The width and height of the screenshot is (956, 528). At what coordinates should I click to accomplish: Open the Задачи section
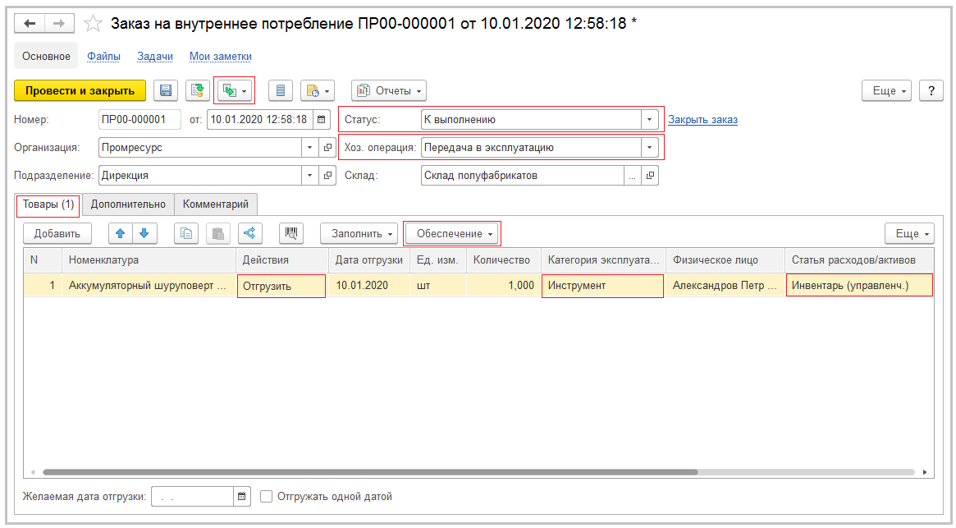pos(155,56)
